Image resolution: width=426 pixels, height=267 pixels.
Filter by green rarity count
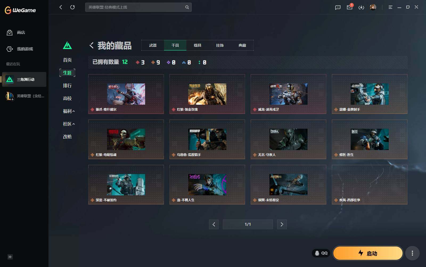(x=202, y=62)
